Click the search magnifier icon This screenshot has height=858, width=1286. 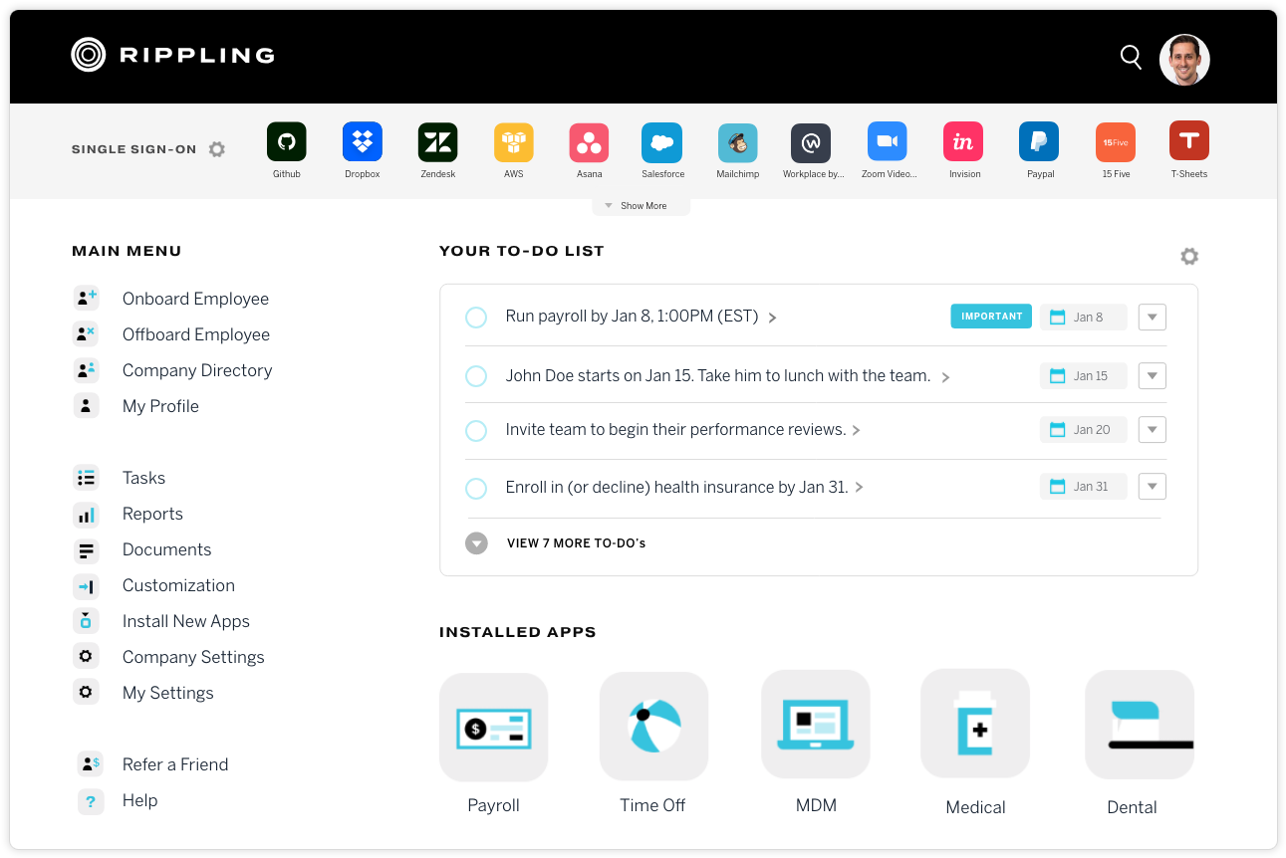1131,57
